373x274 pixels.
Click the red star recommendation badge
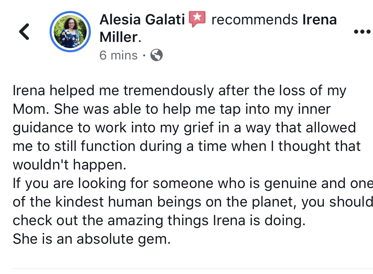[198, 19]
